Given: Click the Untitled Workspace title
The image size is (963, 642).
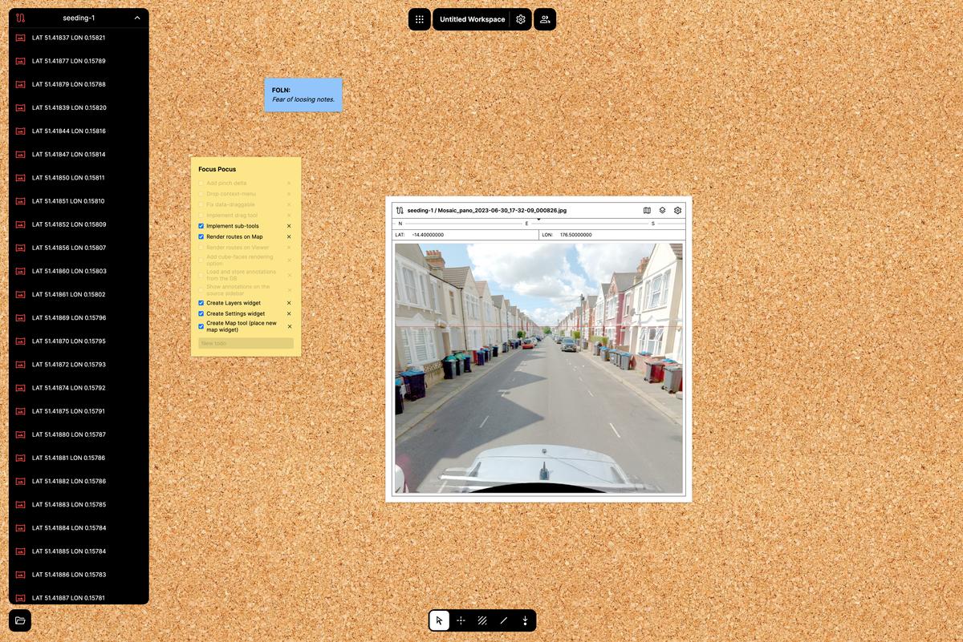Looking at the screenshot, I should [473, 19].
